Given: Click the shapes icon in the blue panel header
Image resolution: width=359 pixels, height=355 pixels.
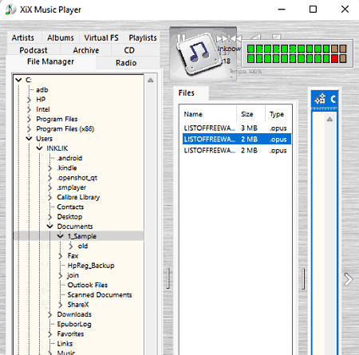Looking at the screenshot, I should tap(320, 99).
